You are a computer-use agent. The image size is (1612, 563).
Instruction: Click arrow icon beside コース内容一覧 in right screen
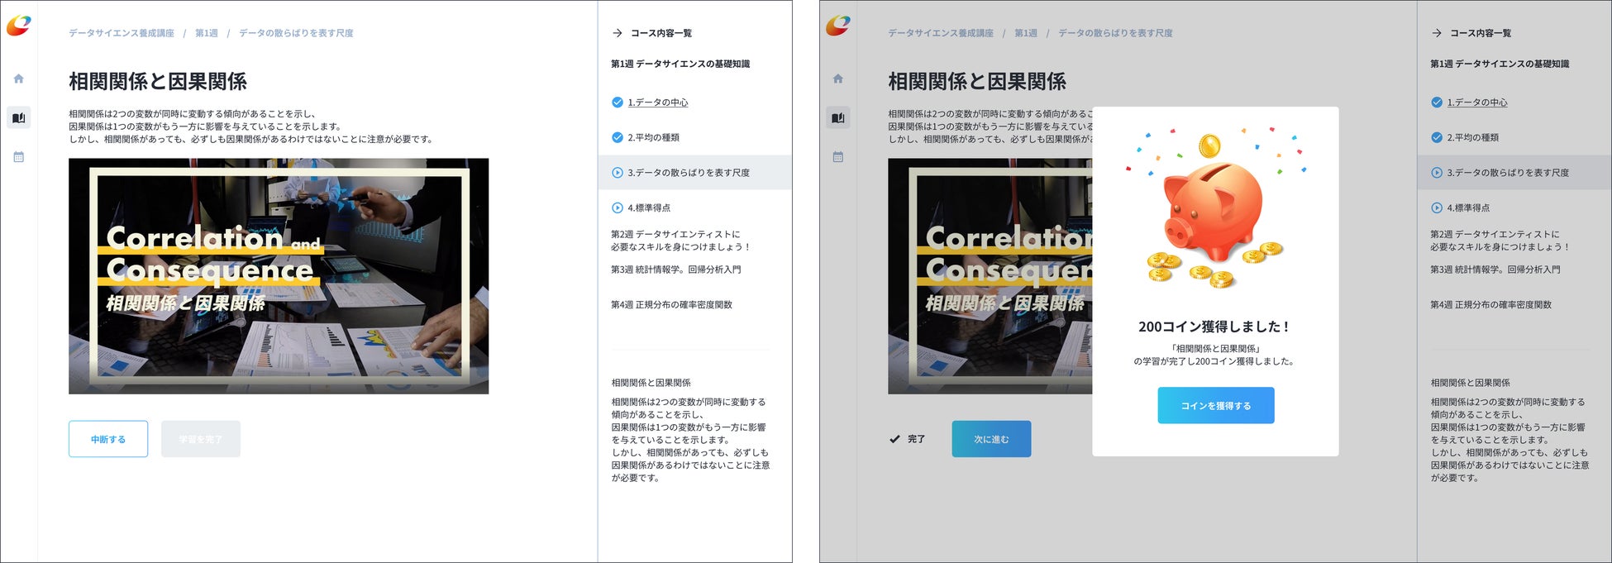1436,33
